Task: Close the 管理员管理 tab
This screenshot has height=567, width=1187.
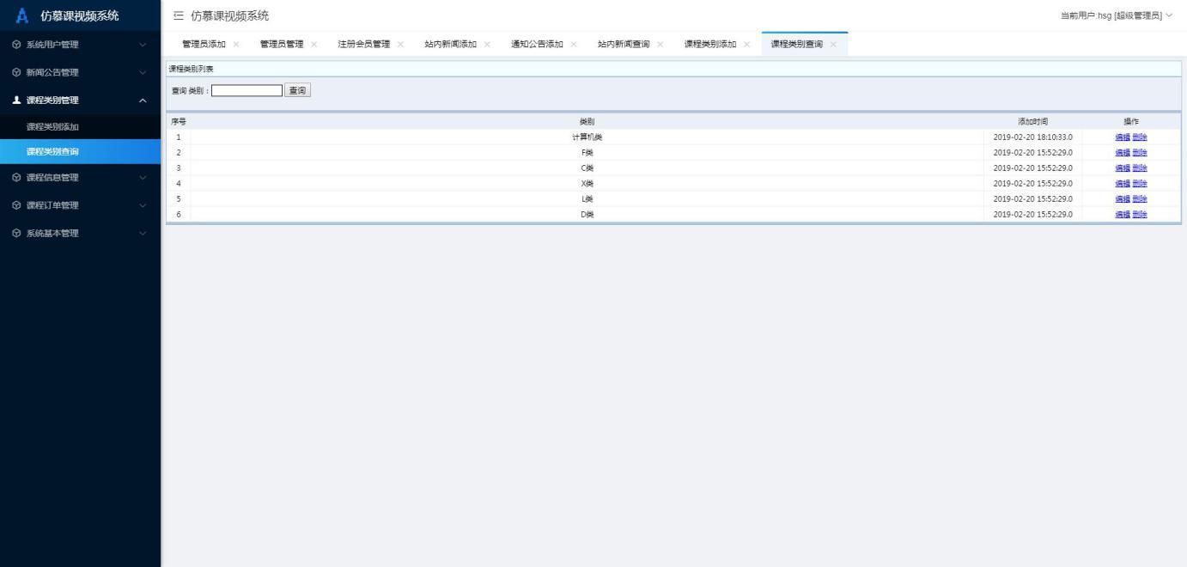Action: (313, 45)
